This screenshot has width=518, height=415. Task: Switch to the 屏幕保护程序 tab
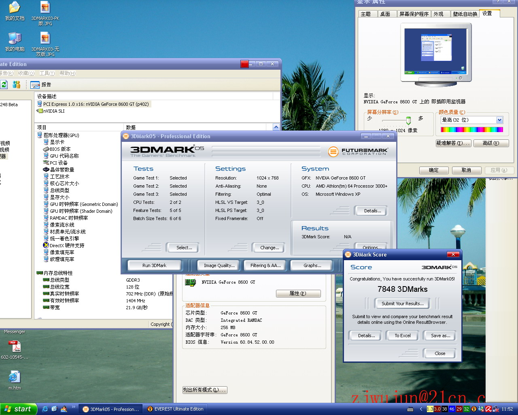coord(414,14)
